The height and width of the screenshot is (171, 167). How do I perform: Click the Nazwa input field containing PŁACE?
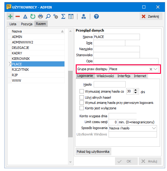tap(117, 37)
